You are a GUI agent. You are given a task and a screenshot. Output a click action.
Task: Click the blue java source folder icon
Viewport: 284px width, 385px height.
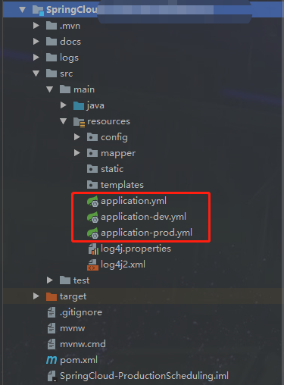point(79,105)
